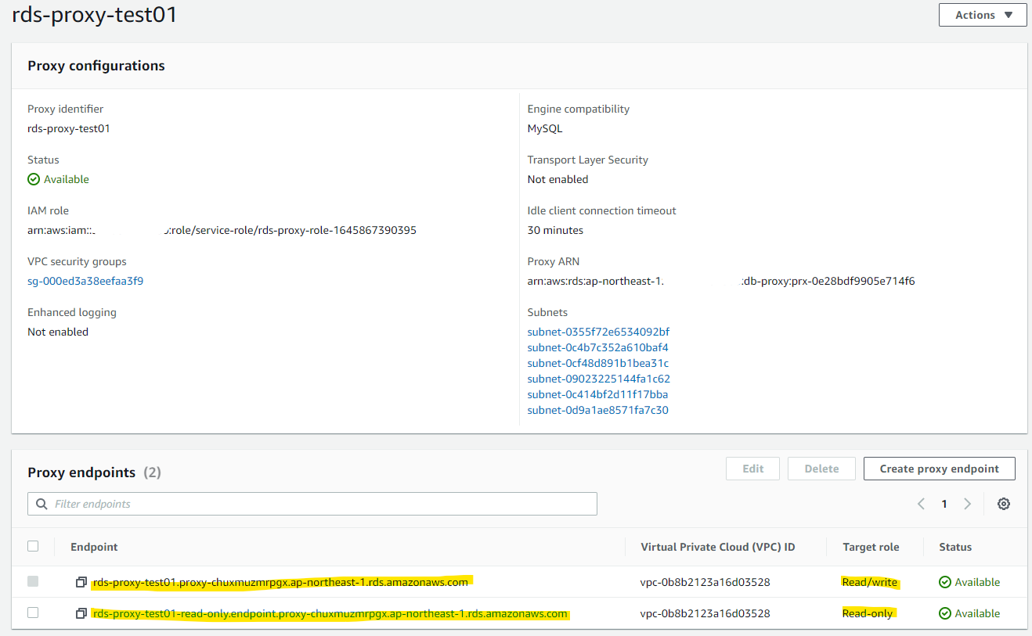Copy the read/write proxy endpoint address
This screenshot has height=636, width=1032.
(x=81, y=581)
